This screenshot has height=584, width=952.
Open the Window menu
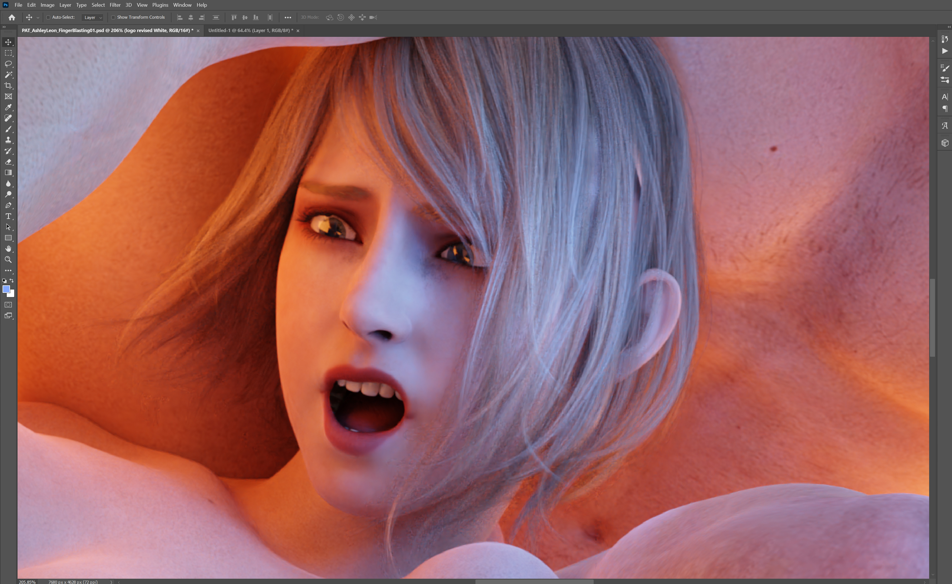[x=182, y=5]
